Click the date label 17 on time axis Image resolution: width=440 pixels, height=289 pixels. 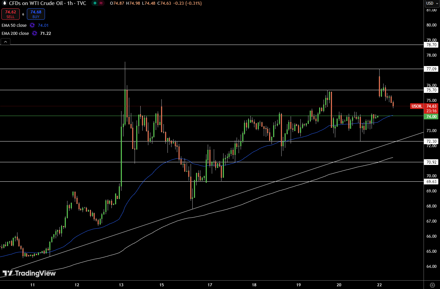pyautogui.click(x=210, y=285)
